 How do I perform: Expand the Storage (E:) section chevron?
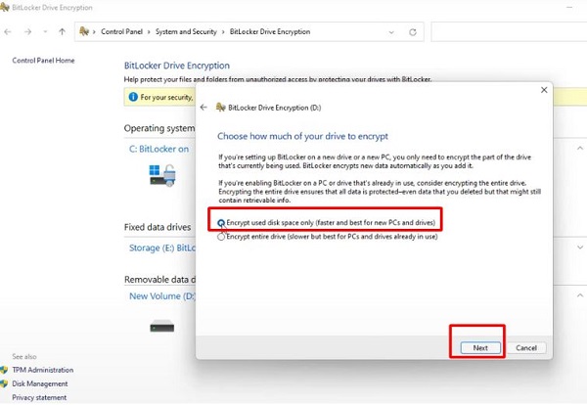580,247
